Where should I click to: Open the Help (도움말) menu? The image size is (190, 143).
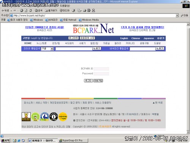tap(65, 6)
